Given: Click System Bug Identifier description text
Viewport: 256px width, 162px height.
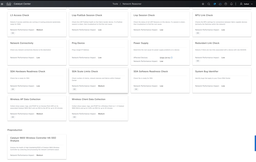Looking at the screenshot, I should 213,78.
